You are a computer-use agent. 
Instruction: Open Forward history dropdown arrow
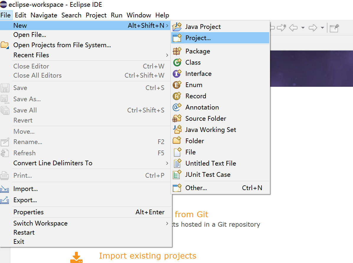322,28
